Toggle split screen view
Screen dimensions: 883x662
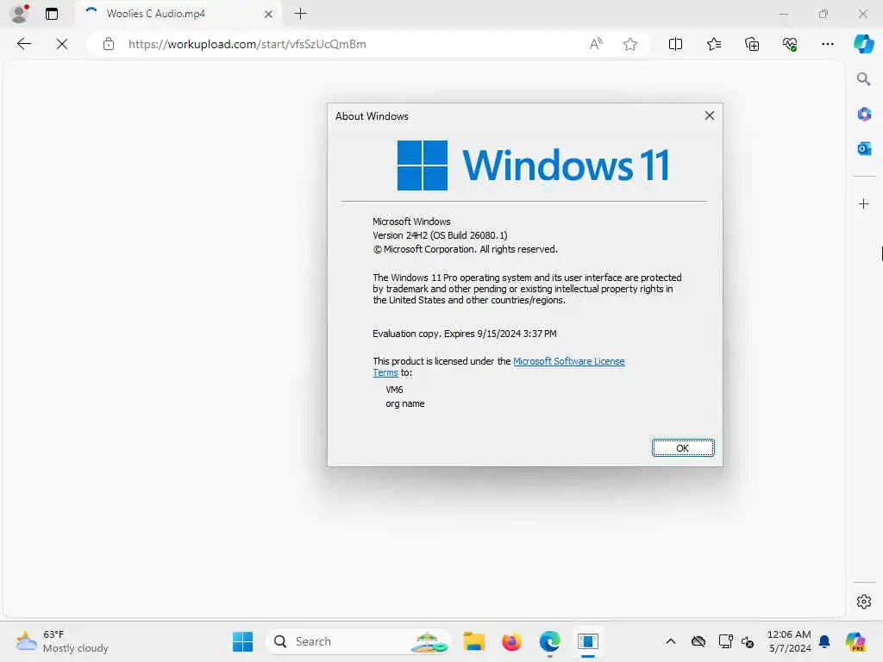pyautogui.click(x=675, y=44)
